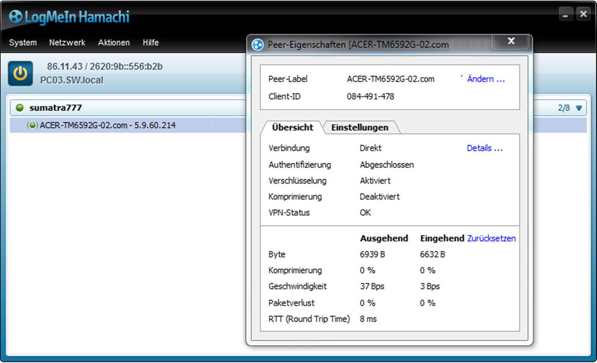Open the Aktionen menu
Image resolution: width=597 pixels, height=363 pixels.
[114, 43]
